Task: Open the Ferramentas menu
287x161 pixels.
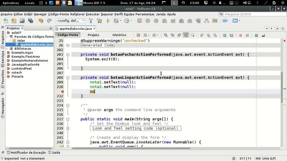Action: coord(145,14)
